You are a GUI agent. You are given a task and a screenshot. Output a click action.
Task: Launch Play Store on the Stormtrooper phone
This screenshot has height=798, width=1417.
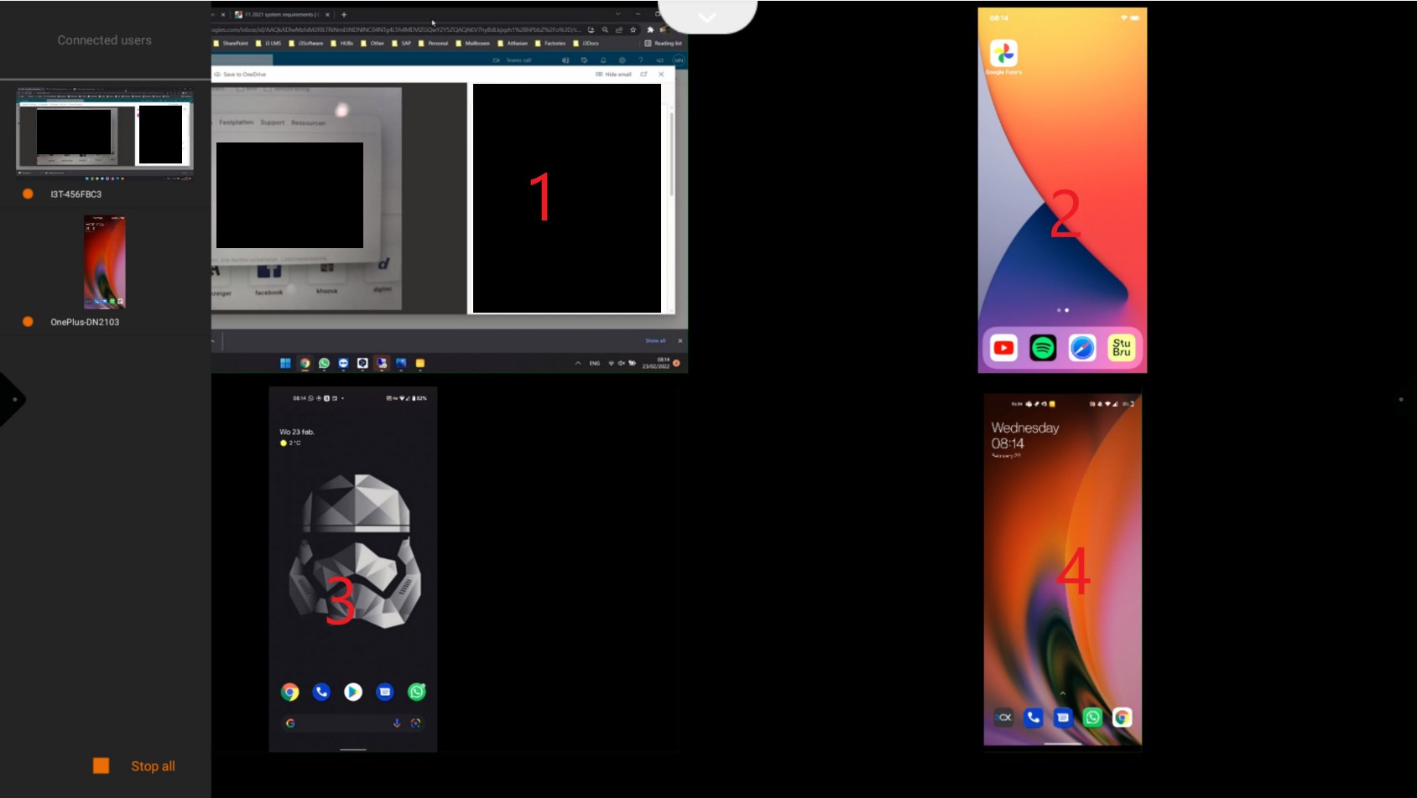pos(353,692)
